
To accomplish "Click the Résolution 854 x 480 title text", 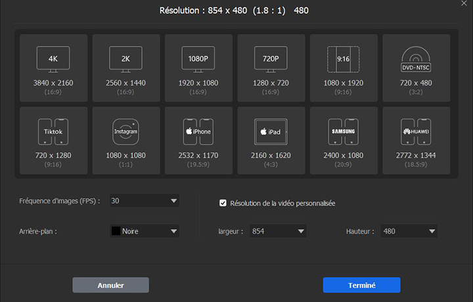I will (234, 11).
